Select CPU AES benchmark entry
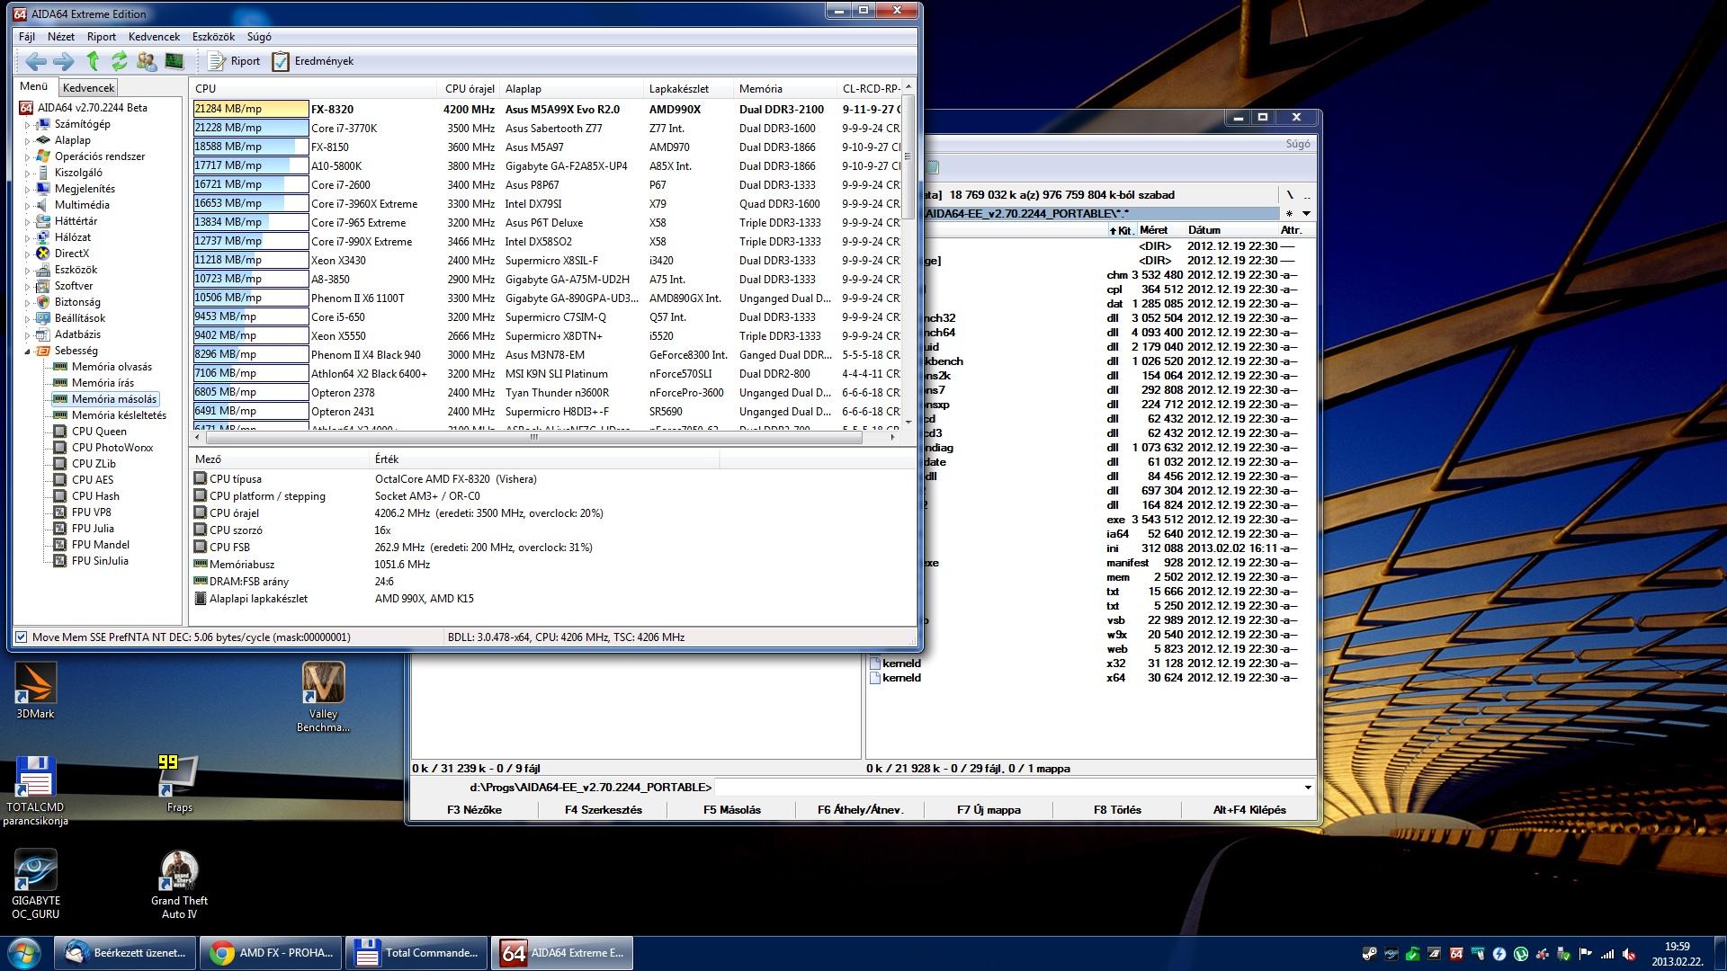Screen dimensions: 1727x971 coord(93,480)
